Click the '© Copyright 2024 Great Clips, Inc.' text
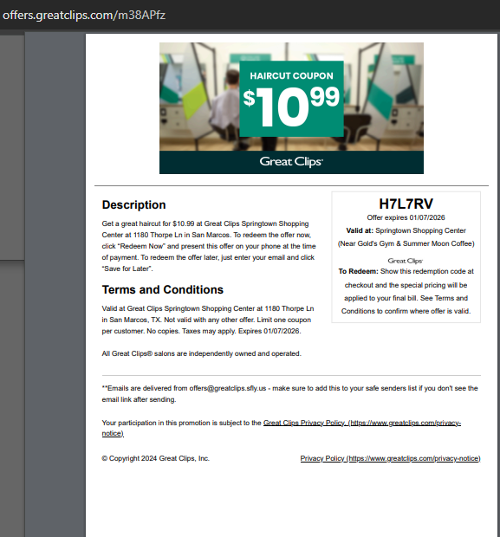 click(x=156, y=458)
